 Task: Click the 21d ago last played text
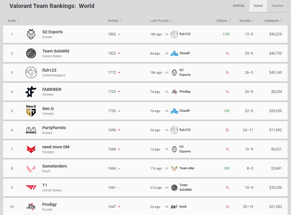[x=156, y=188]
